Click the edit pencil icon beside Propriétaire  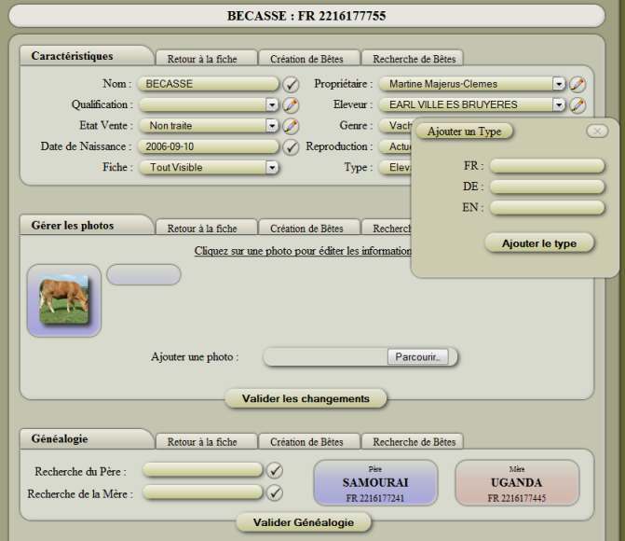pyautogui.click(x=577, y=84)
